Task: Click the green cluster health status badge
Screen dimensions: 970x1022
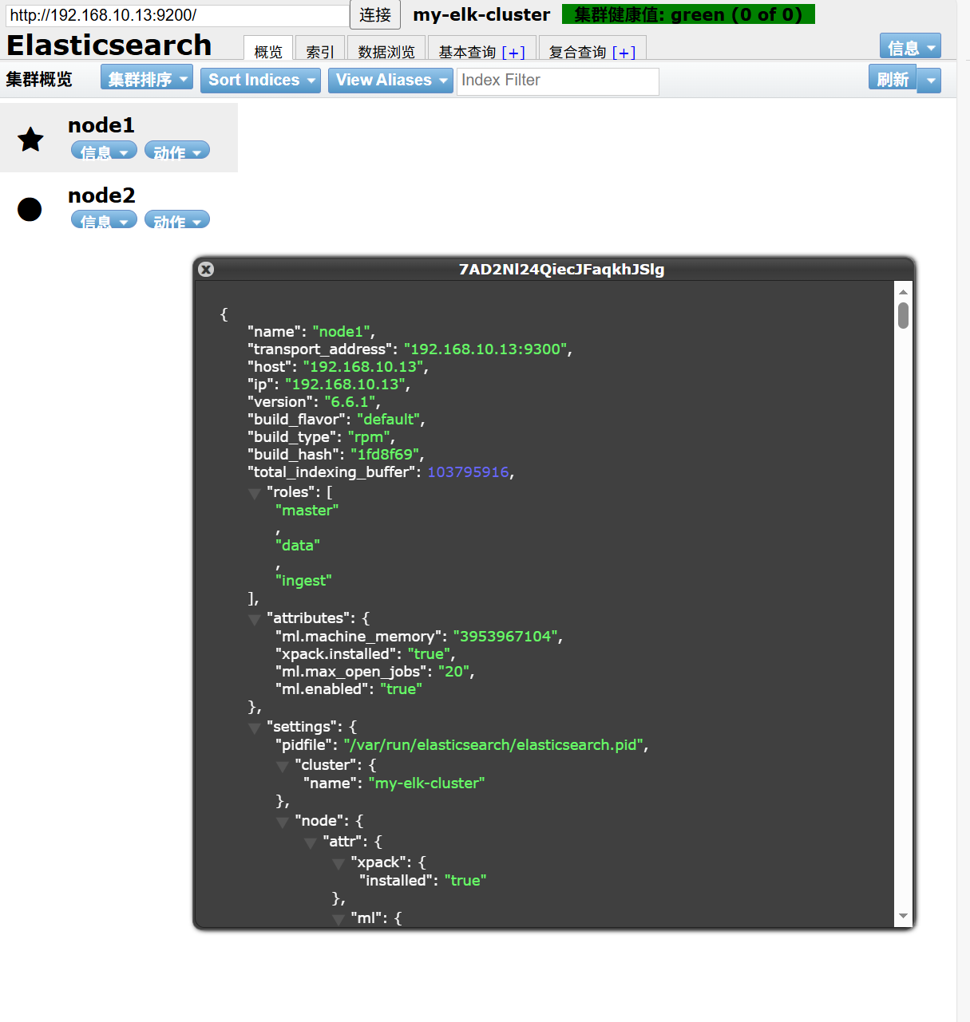Action: [x=688, y=14]
